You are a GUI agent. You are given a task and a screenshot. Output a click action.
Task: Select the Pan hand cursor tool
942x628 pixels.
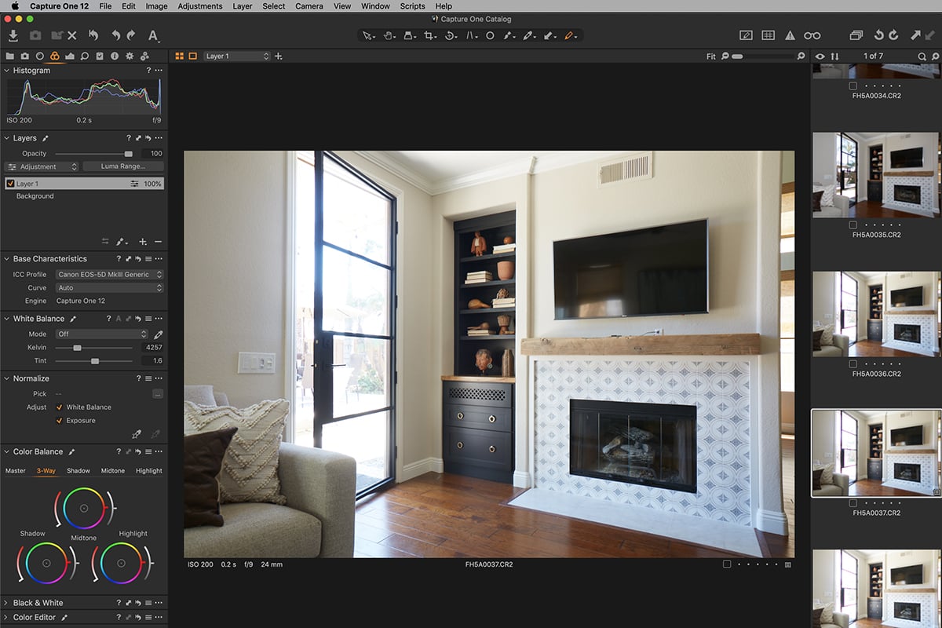click(389, 35)
